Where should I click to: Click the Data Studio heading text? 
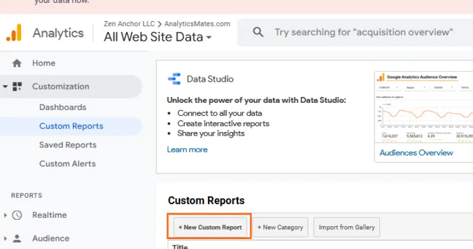point(210,79)
